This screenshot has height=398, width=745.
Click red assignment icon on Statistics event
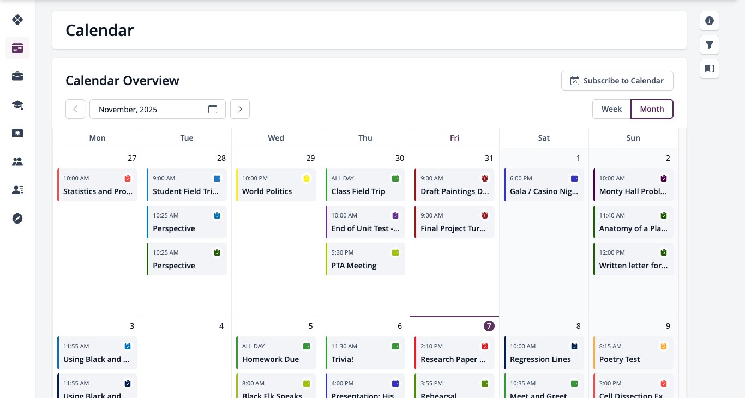click(x=128, y=178)
